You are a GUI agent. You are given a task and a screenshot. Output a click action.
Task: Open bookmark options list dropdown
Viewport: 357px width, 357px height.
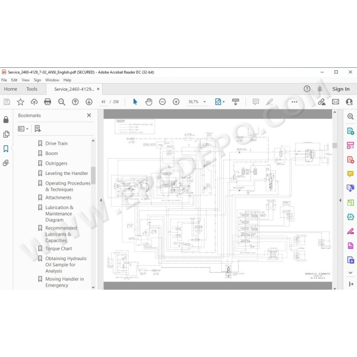tap(23, 129)
